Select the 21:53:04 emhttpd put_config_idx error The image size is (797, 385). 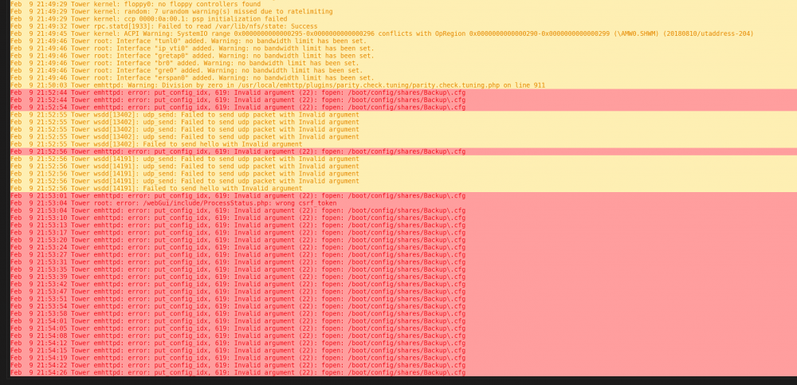(238, 210)
